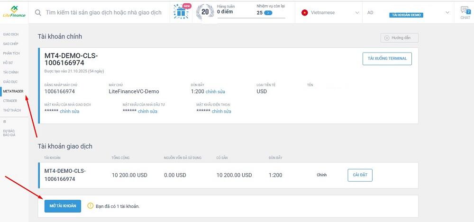474x222 pixels.
Task: Click the LiteFinanceVC-Demo server name
Action: tap(134, 91)
